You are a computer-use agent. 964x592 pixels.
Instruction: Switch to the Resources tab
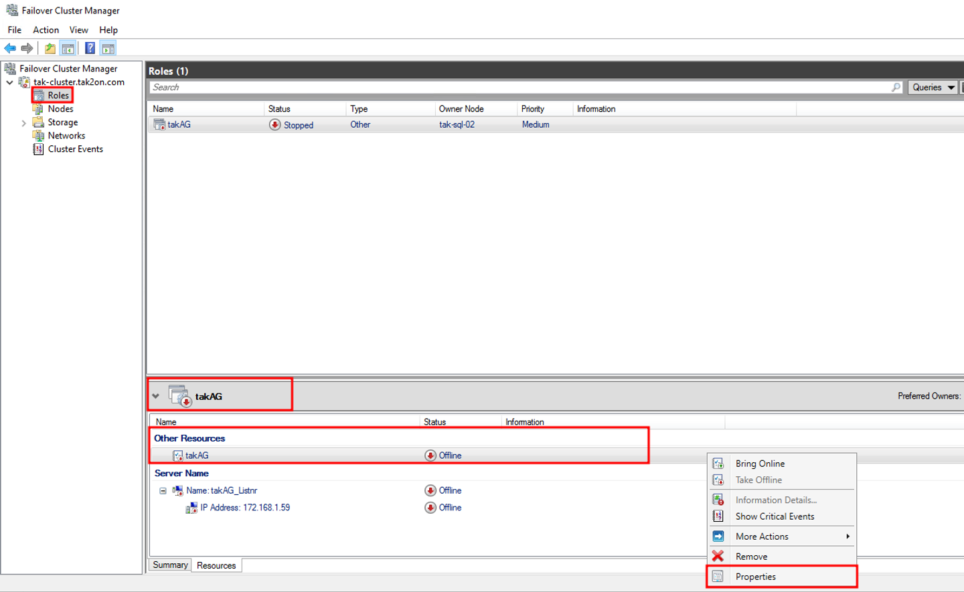(216, 566)
